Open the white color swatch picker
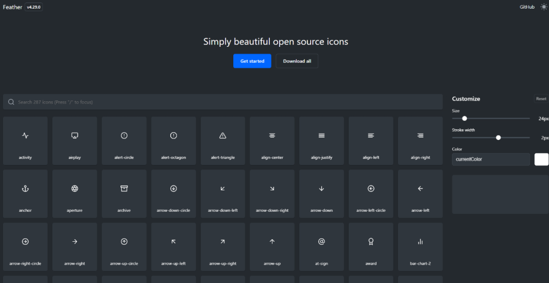This screenshot has height=283, width=549. tap(541, 159)
